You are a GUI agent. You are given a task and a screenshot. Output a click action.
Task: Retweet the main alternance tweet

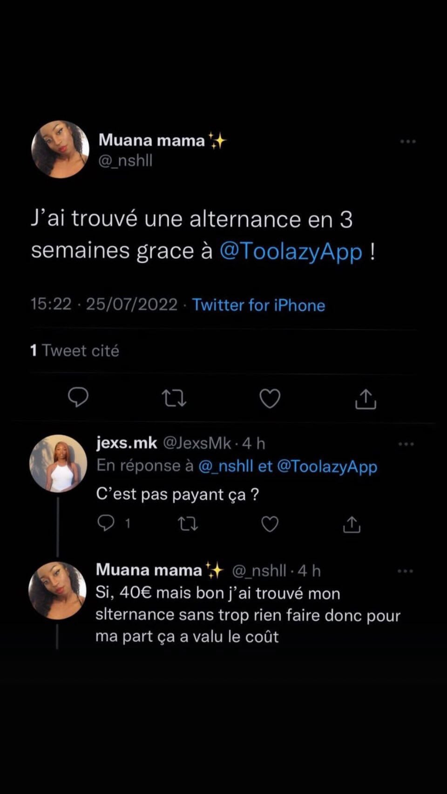click(174, 398)
